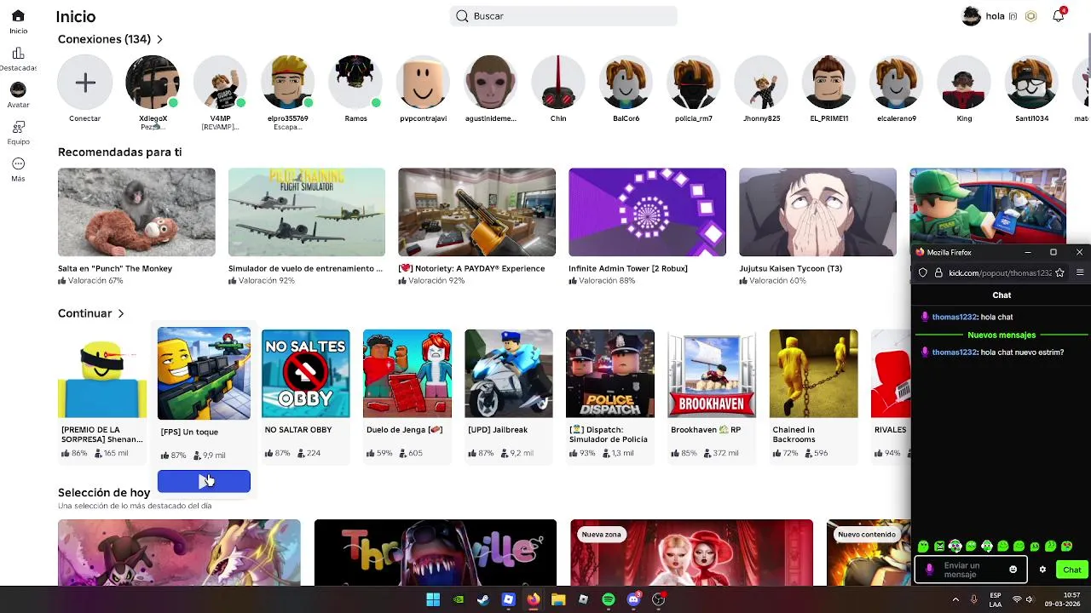The width and height of the screenshot is (1091, 613).
Task: Click Firefox shield tracking protection icon
Action: pyautogui.click(x=922, y=272)
